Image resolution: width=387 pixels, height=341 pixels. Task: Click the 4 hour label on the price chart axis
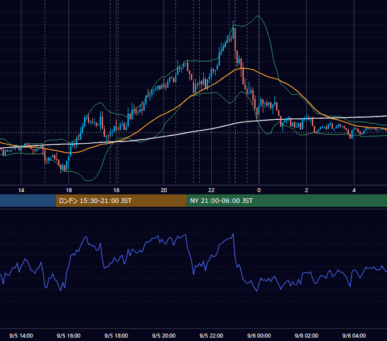click(x=354, y=190)
